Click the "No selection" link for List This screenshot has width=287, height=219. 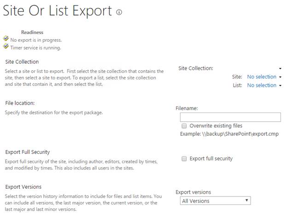262,85
